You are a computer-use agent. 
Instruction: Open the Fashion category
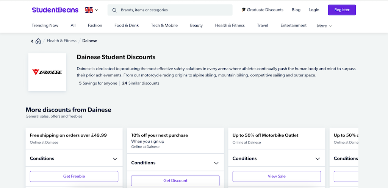(95, 25)
